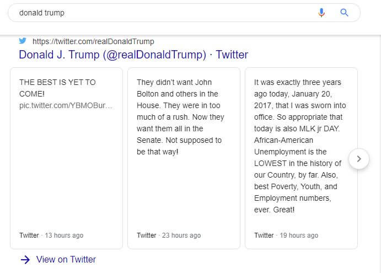Advance the tweet carousel with the chevron
The image size is (381, 273).
coord(359,159)
